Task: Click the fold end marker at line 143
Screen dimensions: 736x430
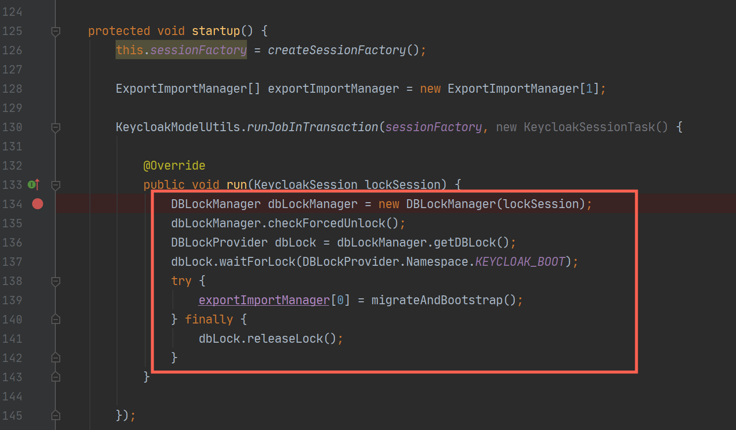Action: pyautogui.click(x=56, y=377)
